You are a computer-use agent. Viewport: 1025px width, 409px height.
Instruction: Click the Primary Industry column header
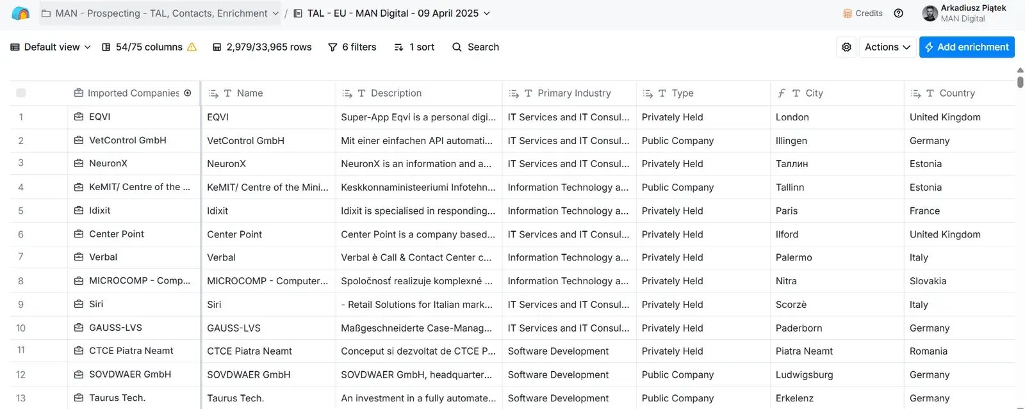point(569,93)
